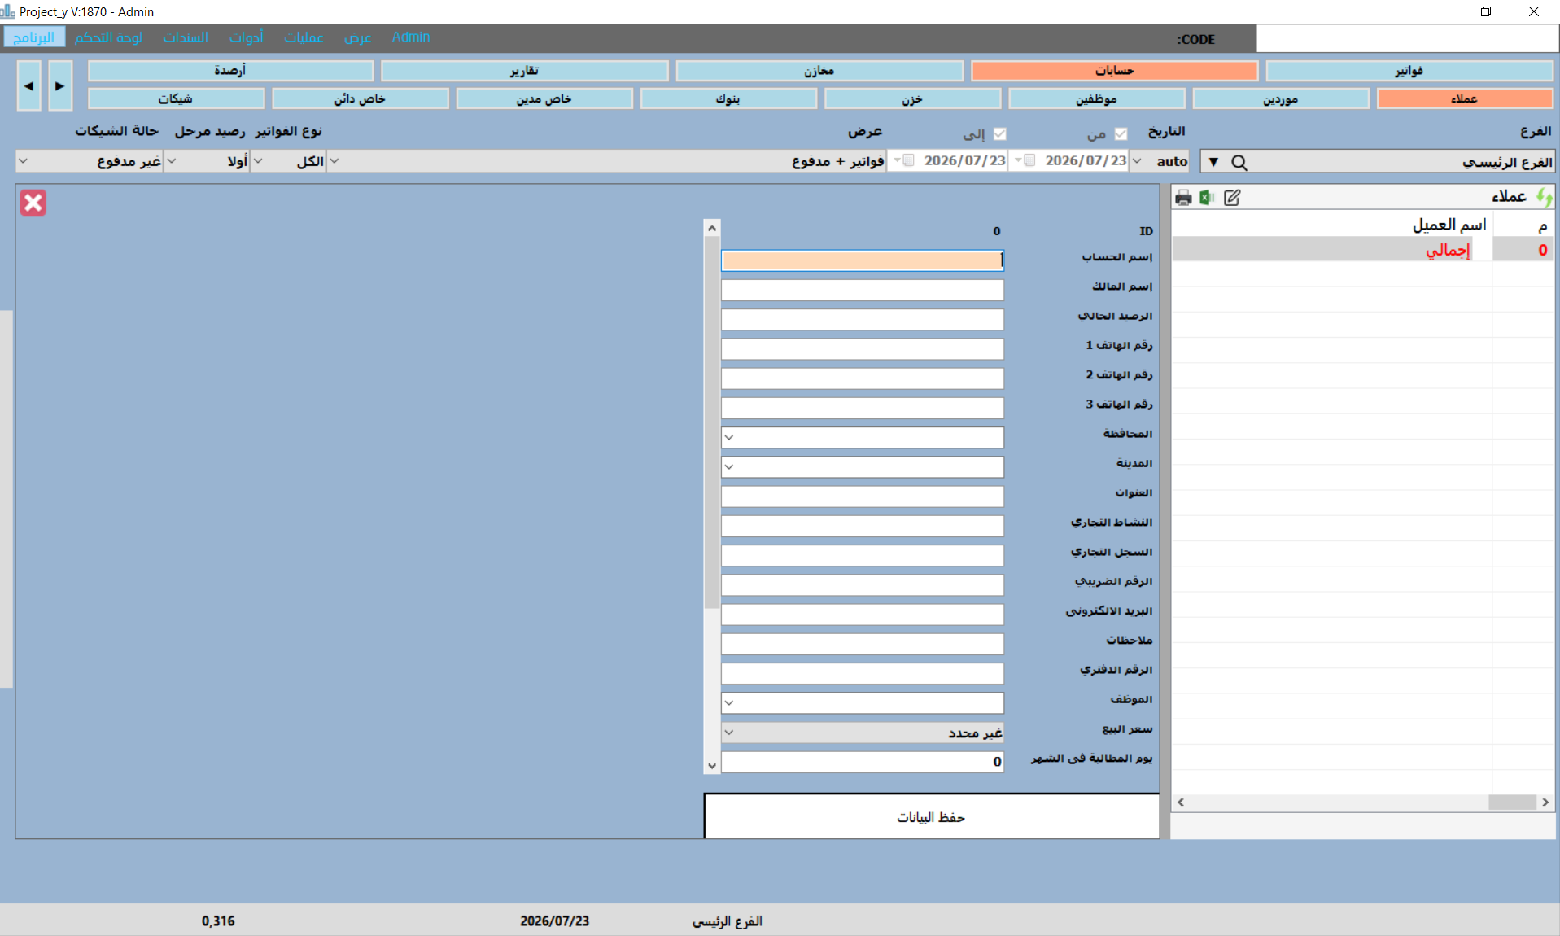The height and width of the screenshot is (936, 1560).
Task: Focus the البريد الالكترونى input field
Action: tap(863, 615)
